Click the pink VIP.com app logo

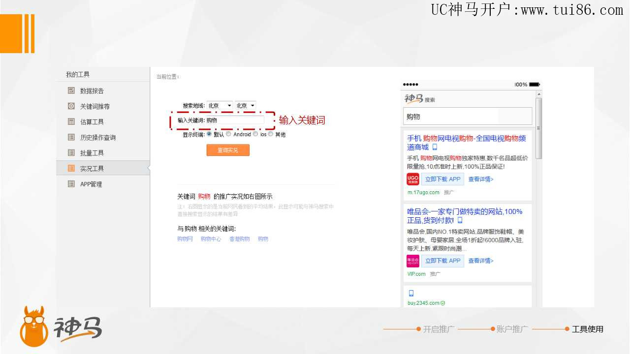click(412, 261)
